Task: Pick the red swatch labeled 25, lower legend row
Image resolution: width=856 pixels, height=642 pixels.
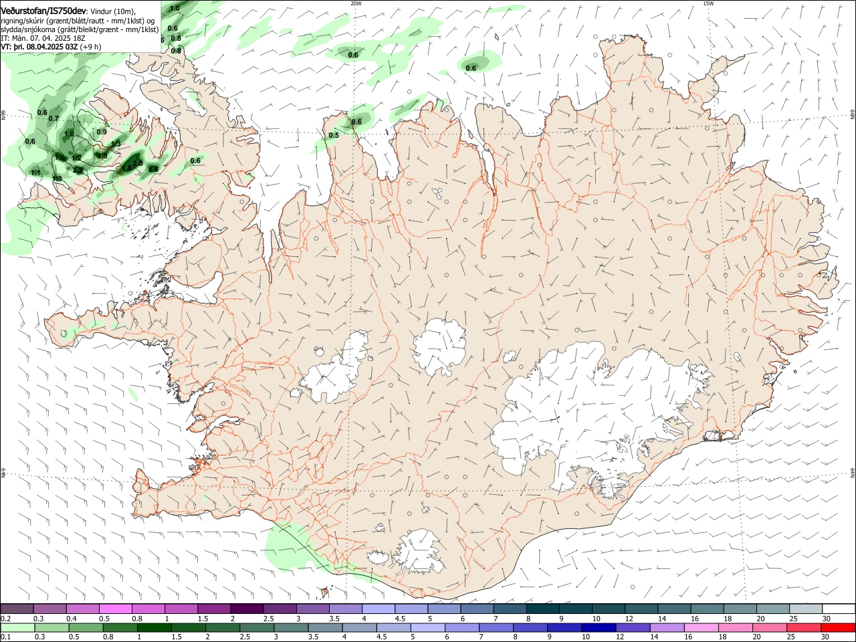Action: tap(804, 627)
